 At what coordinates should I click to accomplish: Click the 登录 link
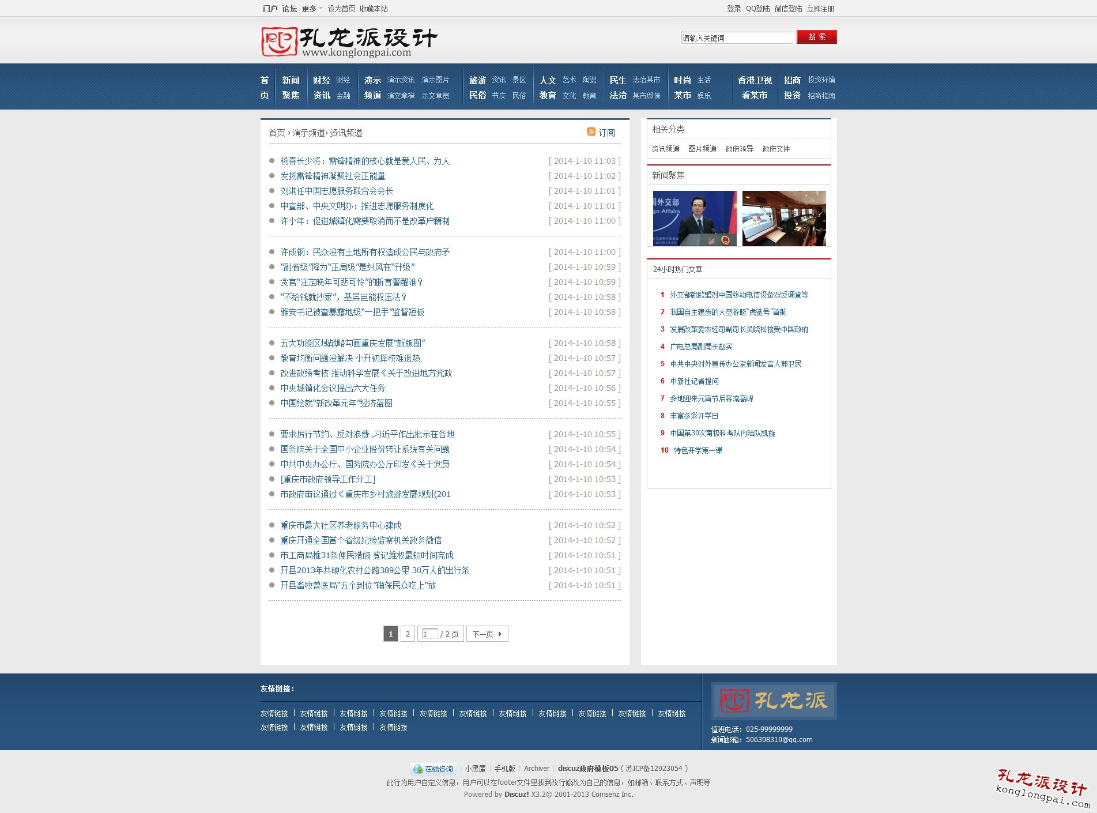click(x=734, y=9)
